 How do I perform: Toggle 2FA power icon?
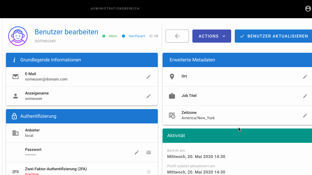(149, 172)
